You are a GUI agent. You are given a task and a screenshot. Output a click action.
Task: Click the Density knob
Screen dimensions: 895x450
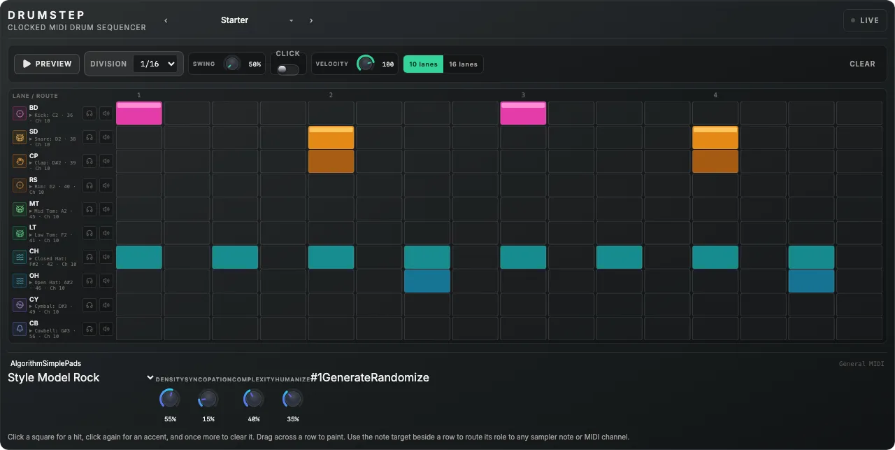pos(170,399)
